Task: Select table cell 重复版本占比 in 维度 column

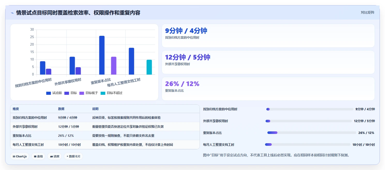Action: click(22, 136)
